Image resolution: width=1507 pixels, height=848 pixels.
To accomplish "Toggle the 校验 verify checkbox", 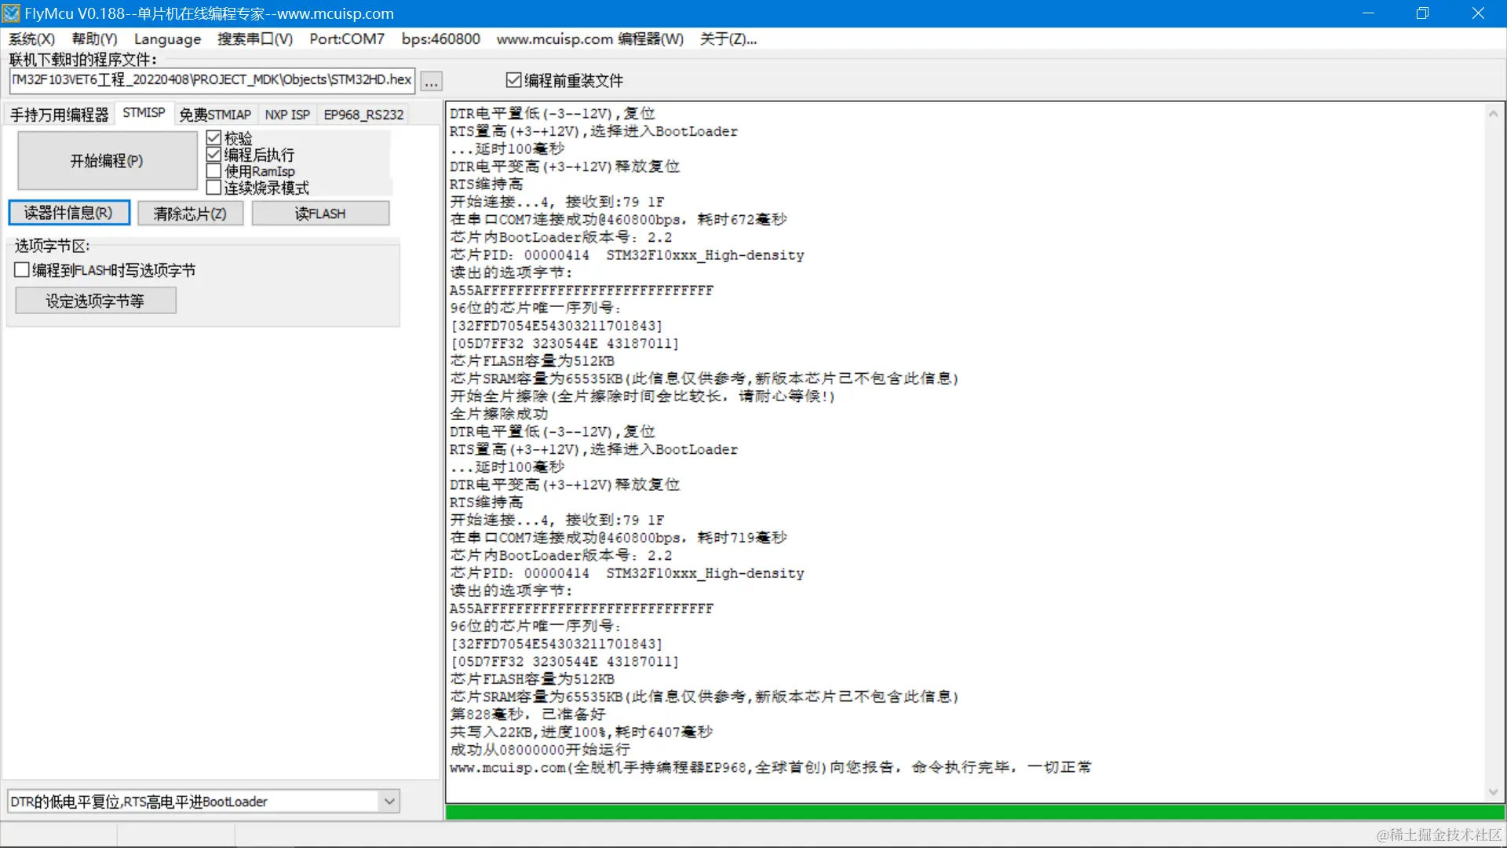I will coord(213,138).
